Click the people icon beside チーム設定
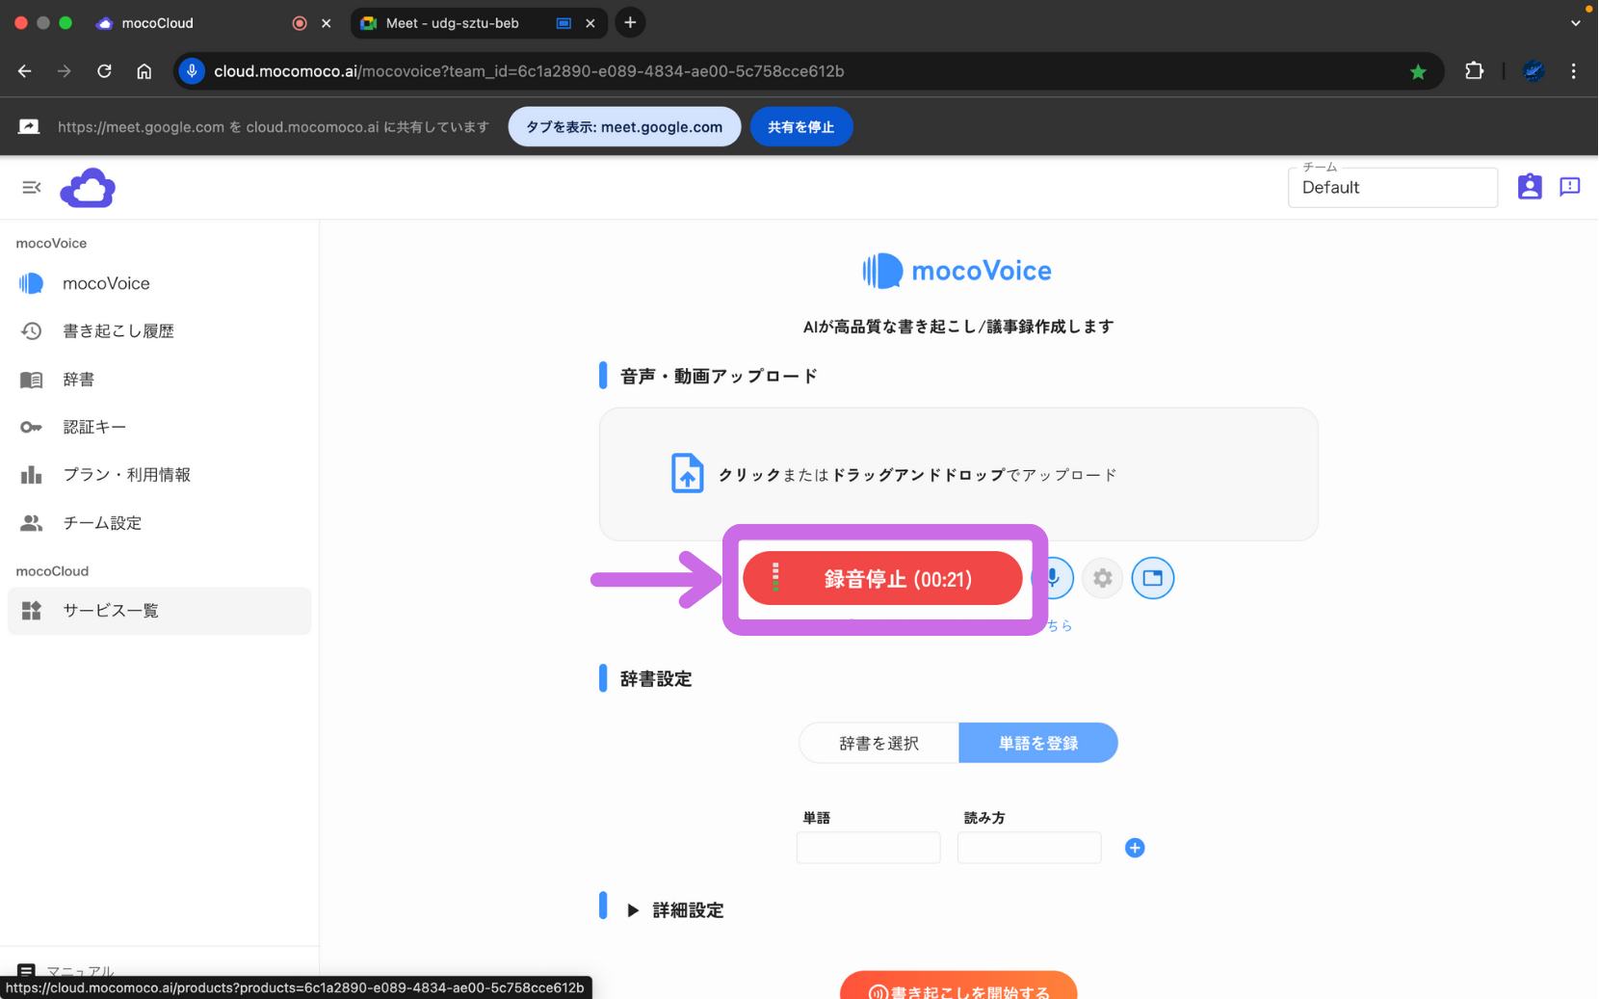 pyautogui.click(x=32, y=523)
